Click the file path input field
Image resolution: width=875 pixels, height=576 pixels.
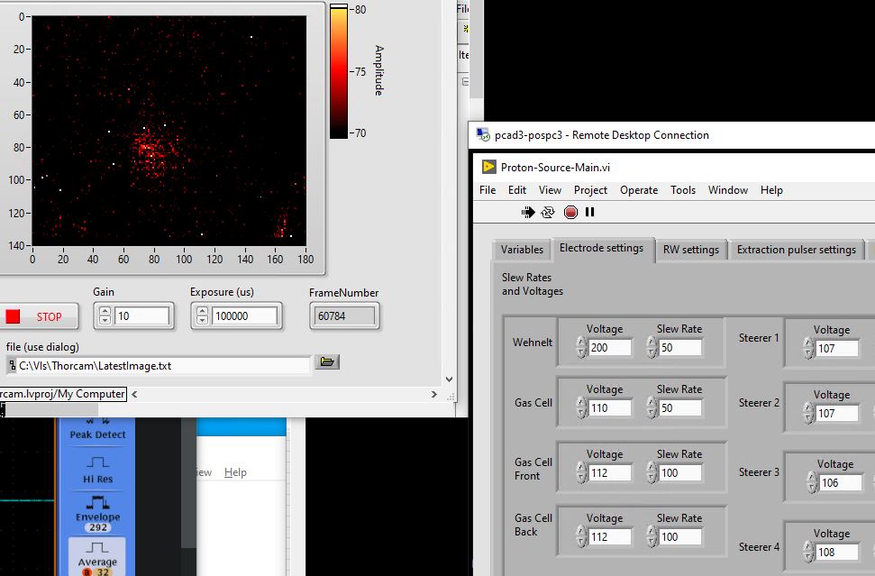(164, 366)
